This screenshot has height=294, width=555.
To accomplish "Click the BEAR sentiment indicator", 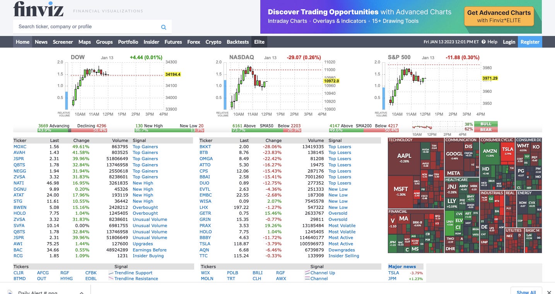I will pos(485,129).
